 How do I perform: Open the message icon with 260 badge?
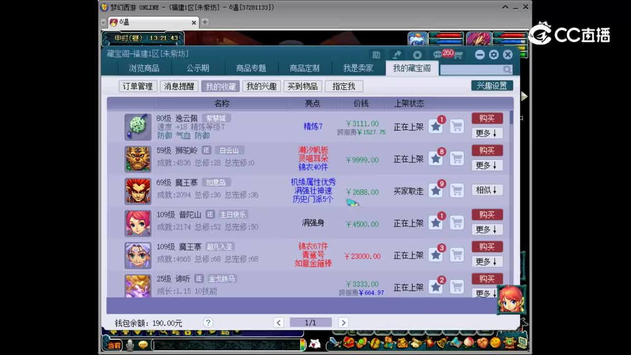click(x=437, y=55)
